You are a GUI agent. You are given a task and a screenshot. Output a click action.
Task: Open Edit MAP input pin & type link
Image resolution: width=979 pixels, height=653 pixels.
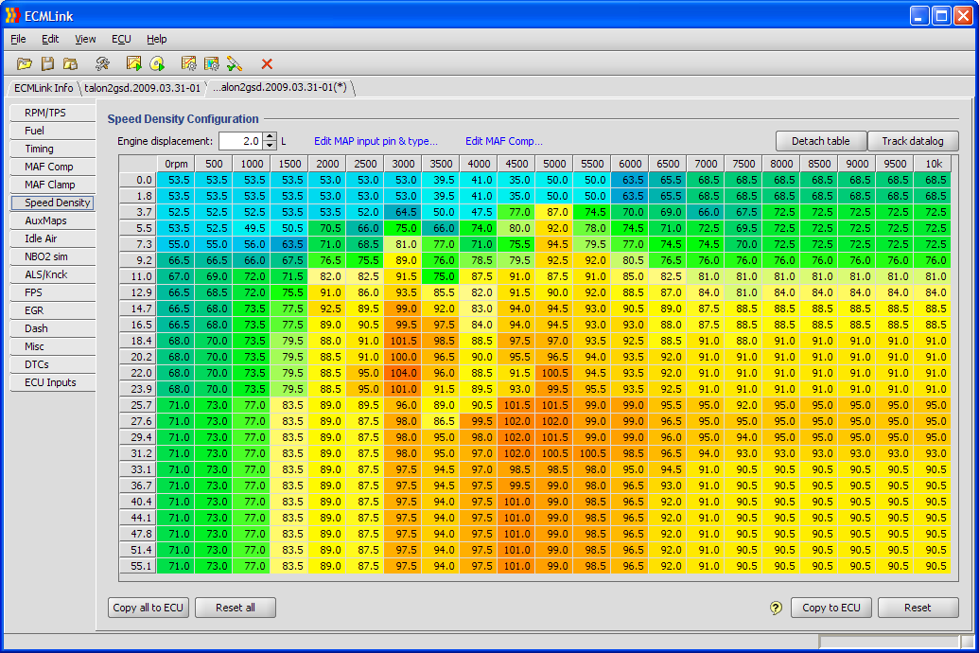(x=376, y=141)
